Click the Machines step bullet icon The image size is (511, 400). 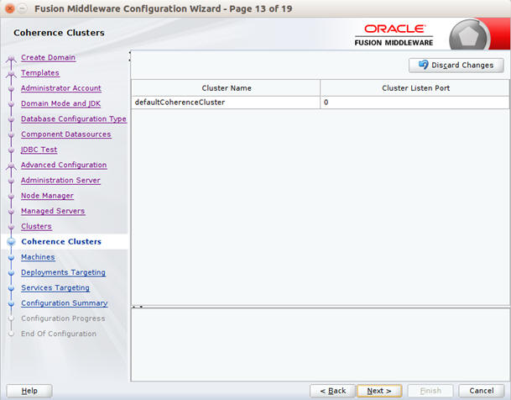pos(12,257)
